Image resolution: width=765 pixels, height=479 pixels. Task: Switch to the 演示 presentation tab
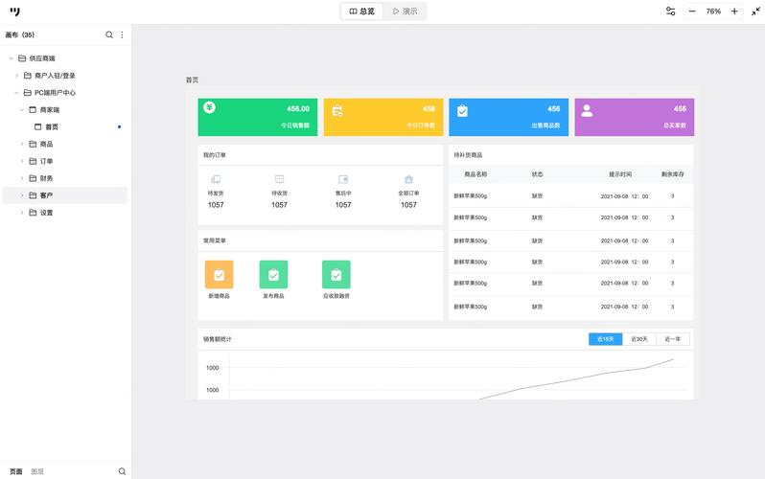pos(406,11)
